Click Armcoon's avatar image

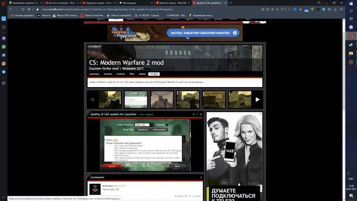(95, 189)
